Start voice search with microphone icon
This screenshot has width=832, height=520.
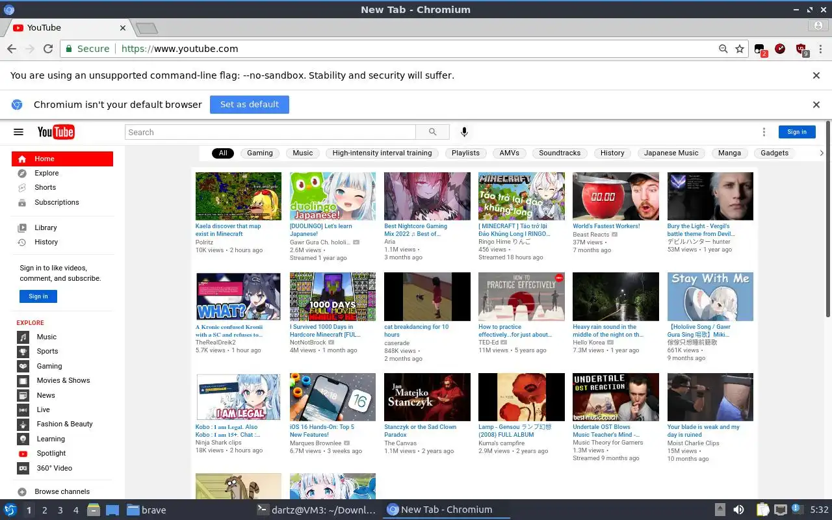pos(464,132)
